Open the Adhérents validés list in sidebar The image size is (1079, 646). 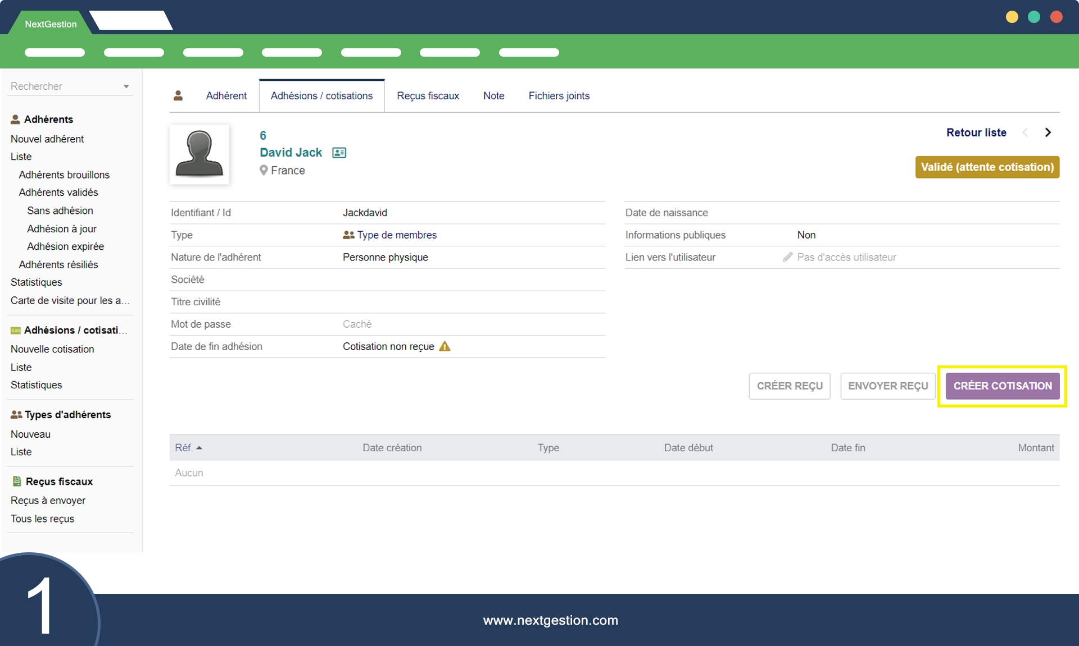(x=58, y=192)
